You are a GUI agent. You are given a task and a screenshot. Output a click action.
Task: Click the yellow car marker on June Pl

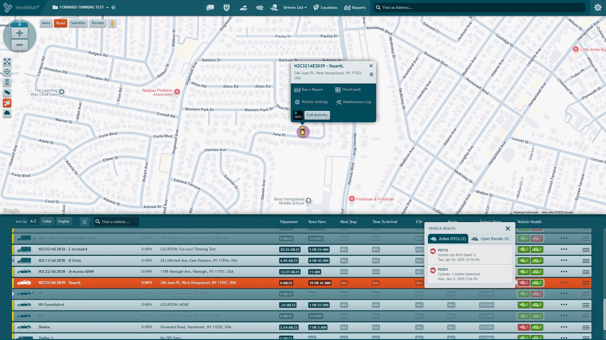click(x=303, y=132)
